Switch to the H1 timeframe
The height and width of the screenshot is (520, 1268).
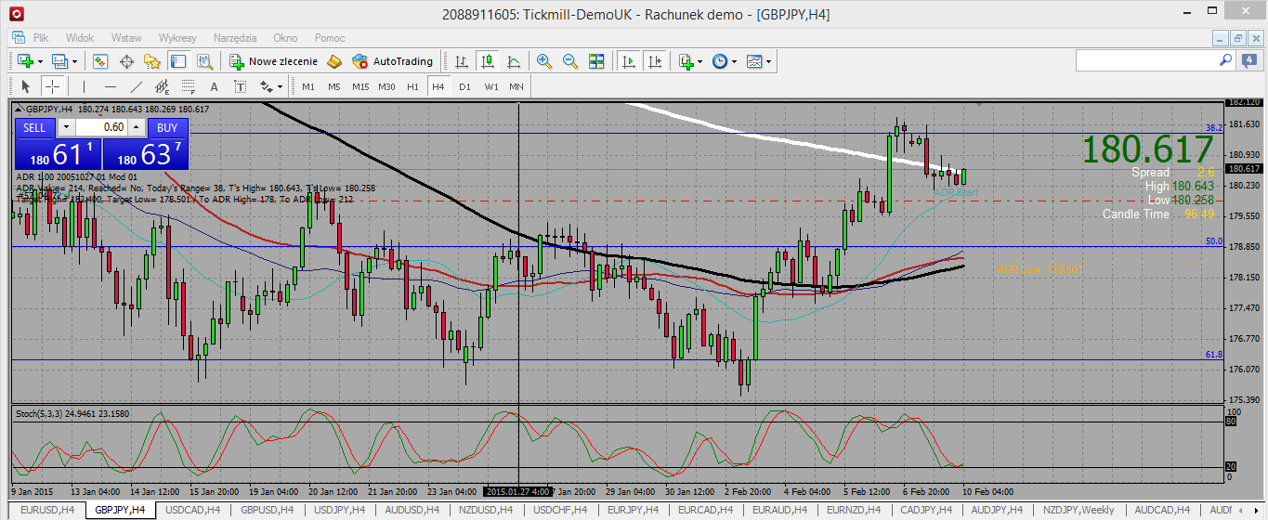click(413, 86)
